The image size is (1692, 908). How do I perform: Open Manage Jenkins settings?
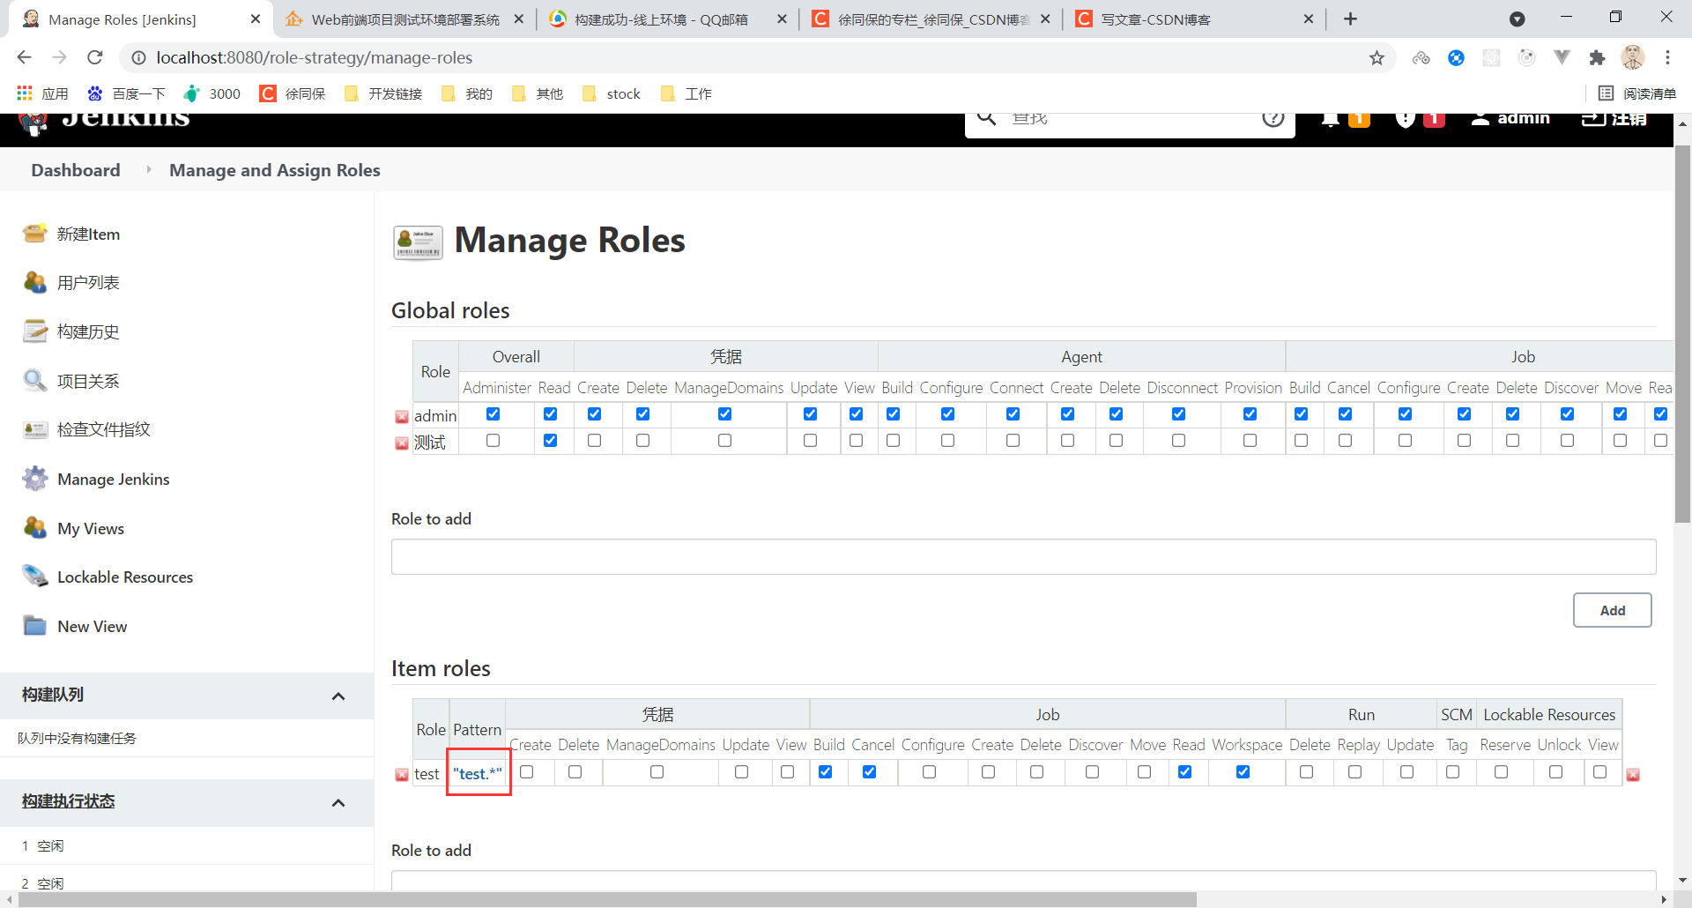pyautogui.click(x=113, y=479)
